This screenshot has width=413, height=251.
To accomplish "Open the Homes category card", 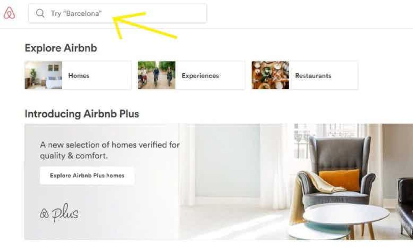I will click(78, 75).
